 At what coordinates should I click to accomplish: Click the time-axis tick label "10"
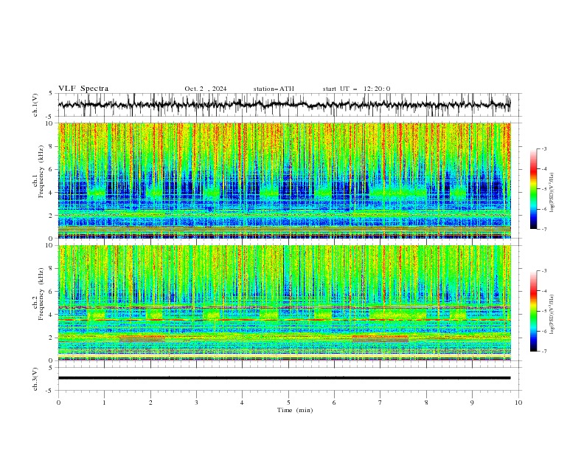(518, 403)
